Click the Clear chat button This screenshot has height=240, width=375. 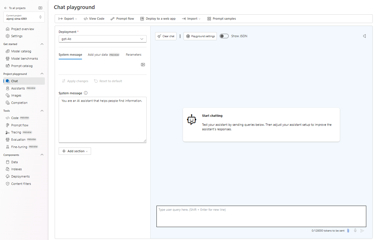[x=166, y=36]
